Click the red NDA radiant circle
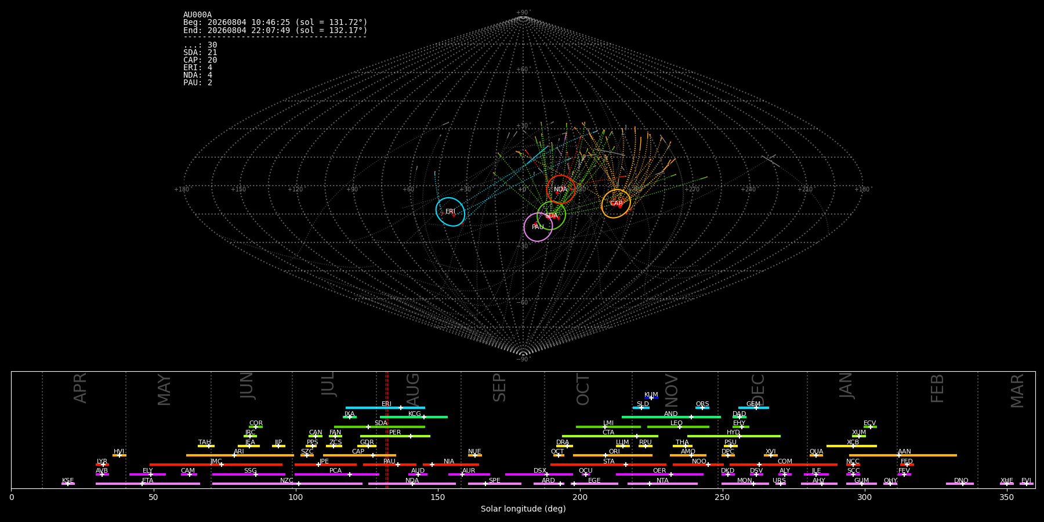Image resolution: width=1044 pixels, height=522 pixels. coord(560,190)
